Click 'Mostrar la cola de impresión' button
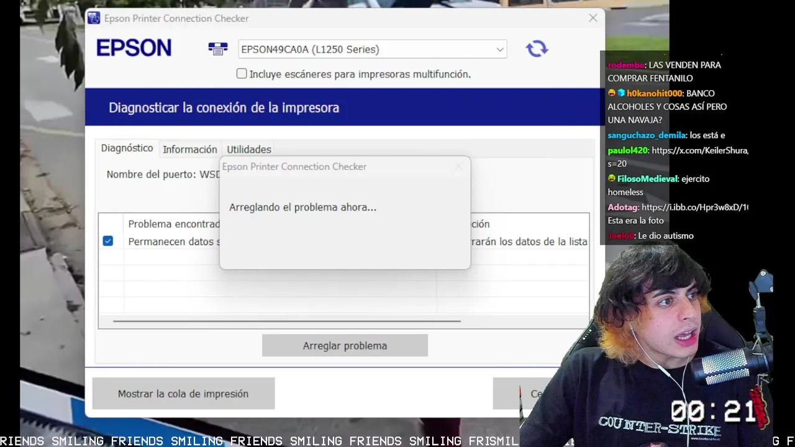 tap(183, 394)
